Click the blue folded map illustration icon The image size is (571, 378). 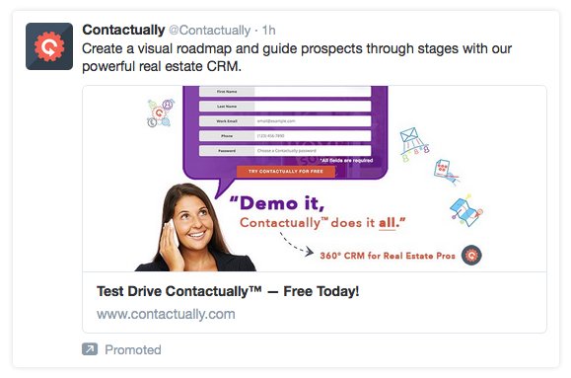click(466, 210)
